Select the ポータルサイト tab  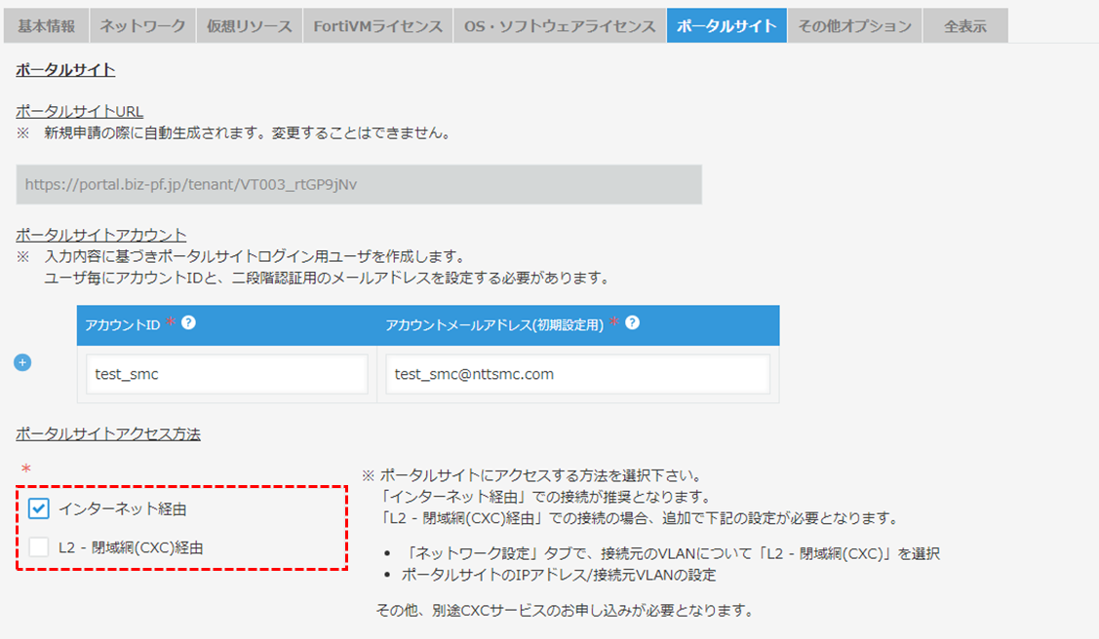click(x=726, y=26)
